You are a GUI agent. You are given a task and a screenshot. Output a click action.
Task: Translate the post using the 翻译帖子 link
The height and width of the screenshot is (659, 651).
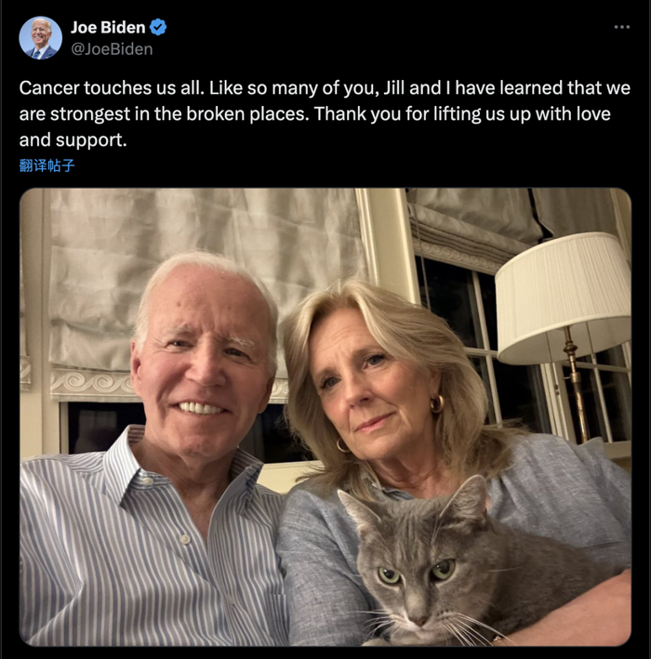point(46,165)
